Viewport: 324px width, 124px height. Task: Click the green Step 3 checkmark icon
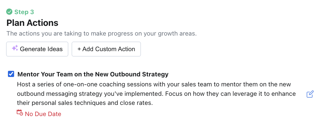[9, 12]
